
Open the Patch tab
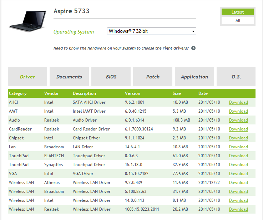pyautogui.click(x=153, y=77)
